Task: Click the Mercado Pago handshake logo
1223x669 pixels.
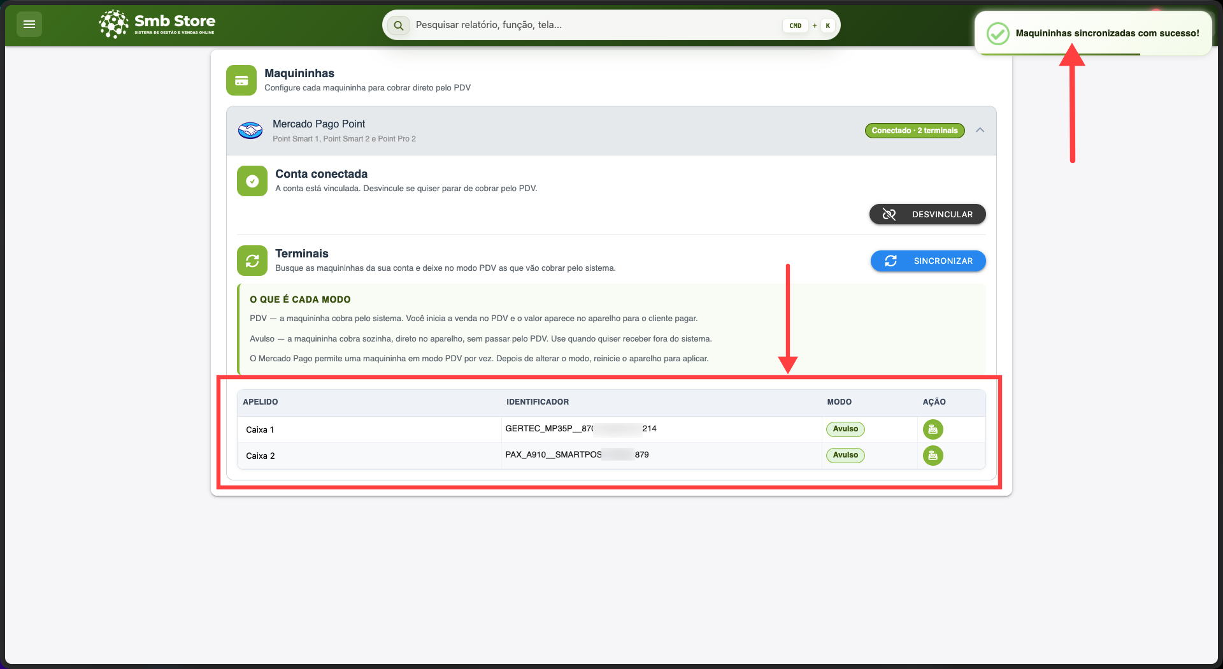Action: (x=250, y=131)
